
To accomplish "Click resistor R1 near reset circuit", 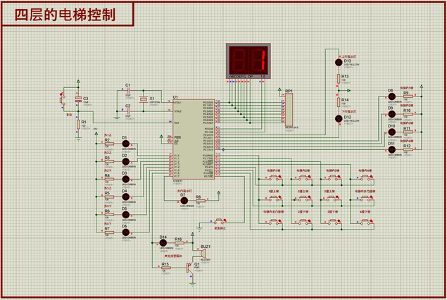I will pyautogui.click(x=78, y=125).
